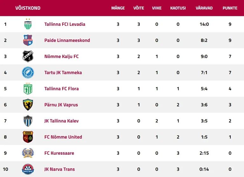Select the Nõmme Kalju FC black shield logo
This screenshot has height=177, width=244.
click(28, 56)
